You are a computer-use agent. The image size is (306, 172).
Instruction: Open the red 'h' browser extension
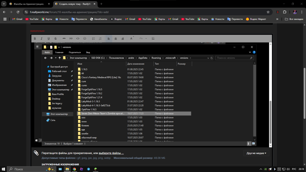[278, 12]
